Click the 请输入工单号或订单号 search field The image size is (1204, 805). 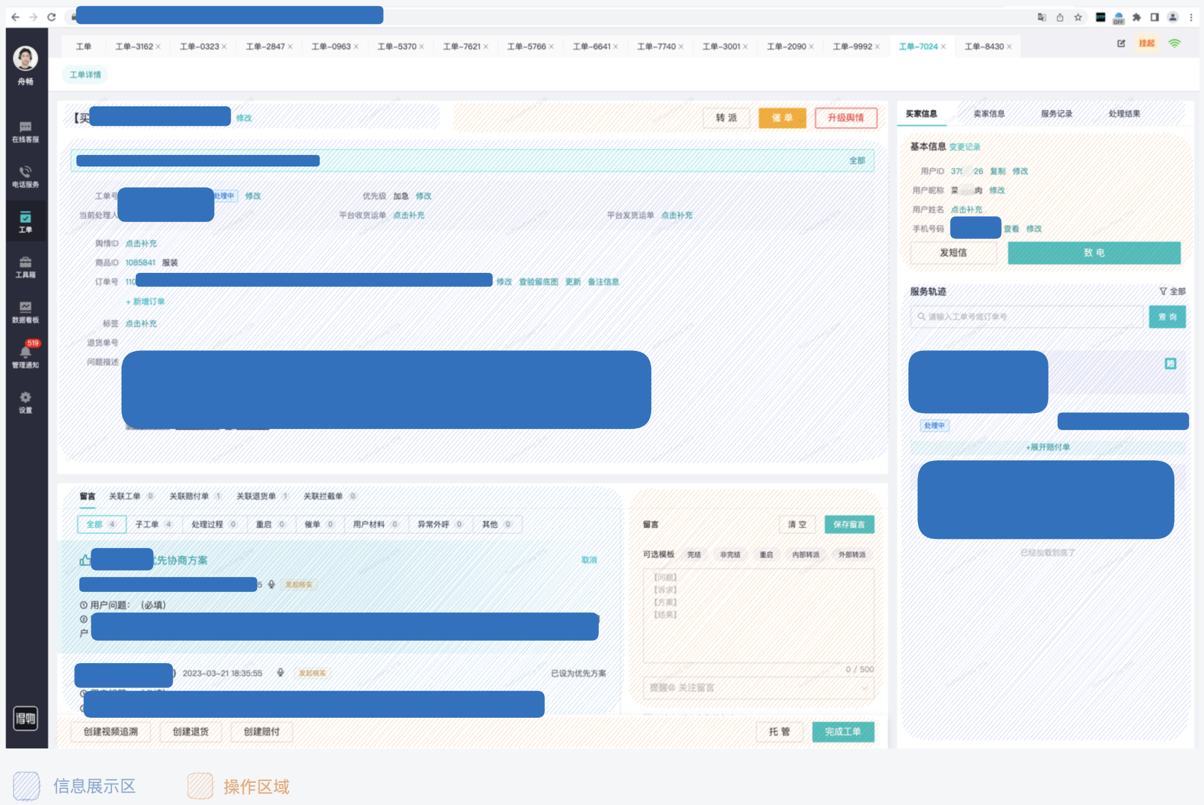[1026, 316]
